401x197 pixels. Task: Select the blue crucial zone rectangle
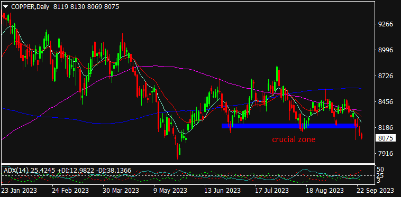[x=290, y=126]
